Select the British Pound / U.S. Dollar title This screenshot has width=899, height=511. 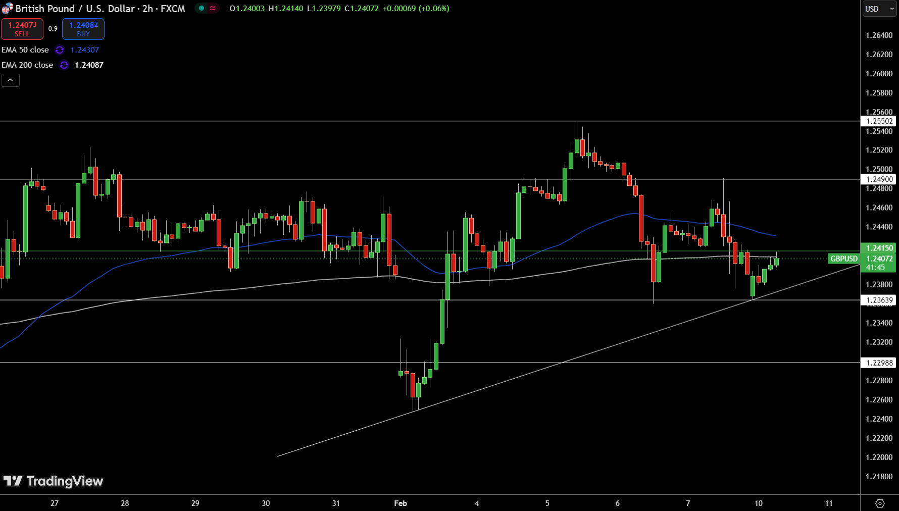click(x=75, y=9)
